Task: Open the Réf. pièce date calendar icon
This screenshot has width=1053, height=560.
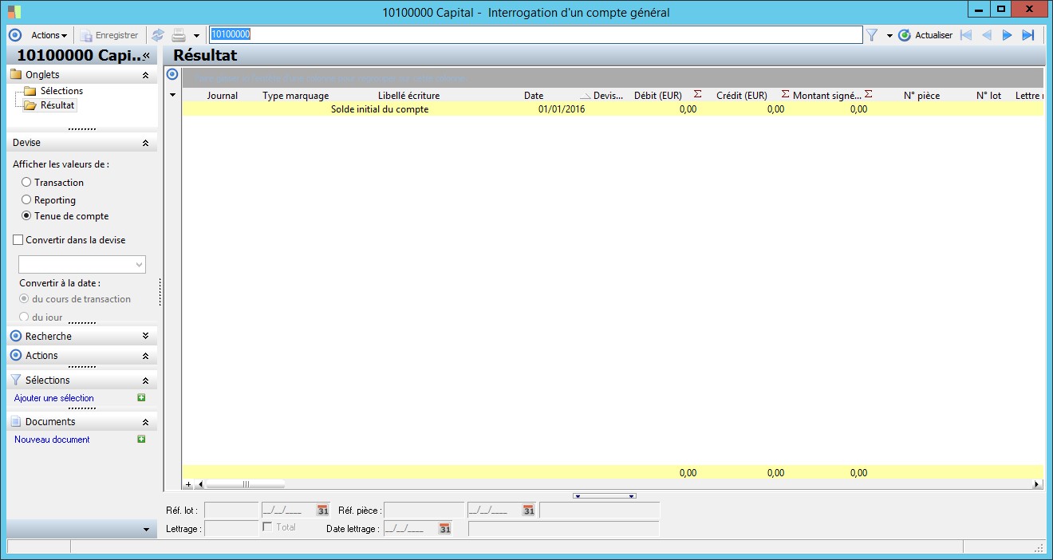Action: click(528, 511)
